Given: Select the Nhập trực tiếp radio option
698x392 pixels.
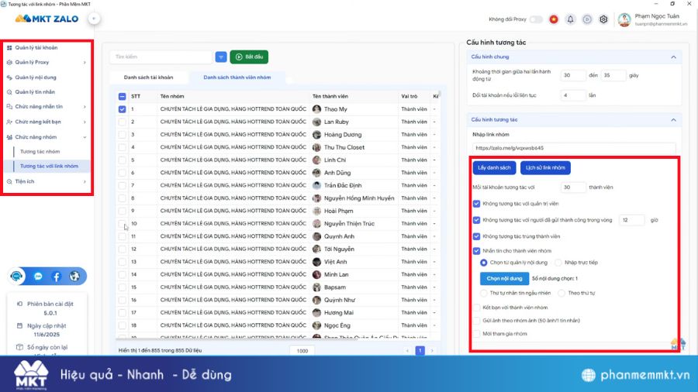Looking at the screenshot, I should [558, 263].
